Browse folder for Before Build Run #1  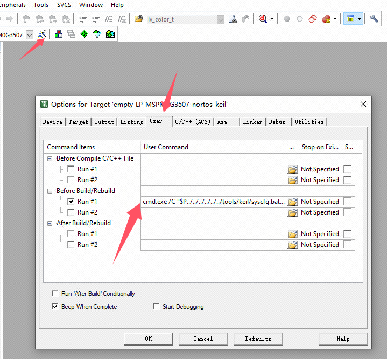(292, 202)
